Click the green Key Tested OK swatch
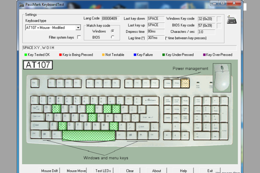Viewport: 260px width, 173px height. [26, 55]
